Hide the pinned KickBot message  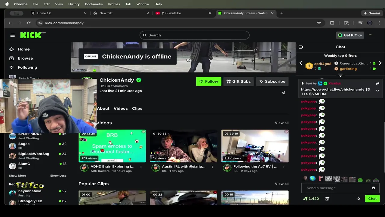[x=377, y=83]
